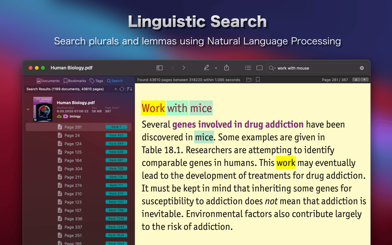Go to the next page arrow
Image resolution: width=392 pixels, height=245 pixels.
184,68
